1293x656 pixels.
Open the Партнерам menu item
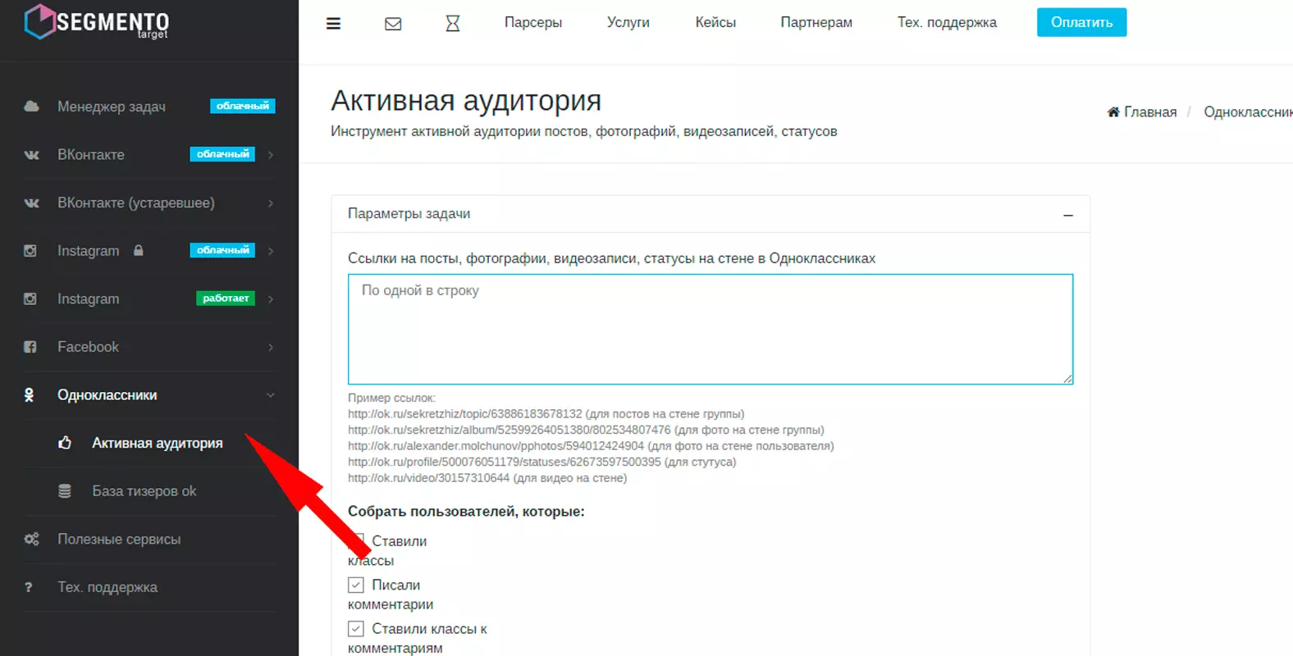tap(816, 23)
